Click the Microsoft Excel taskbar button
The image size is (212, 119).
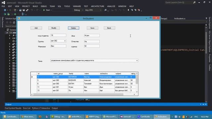click(x=110, y=117)
